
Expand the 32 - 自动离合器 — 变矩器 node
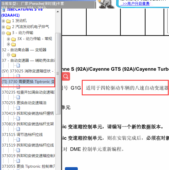(x=8, y=44)
